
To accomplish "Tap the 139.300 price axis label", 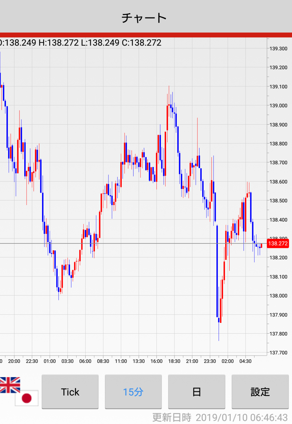I will point(278,49).
